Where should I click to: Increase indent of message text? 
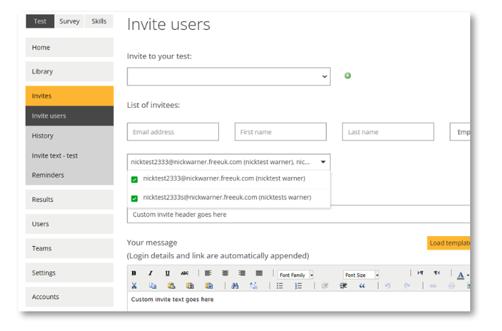pyautogui.click(x=343, y=286)
